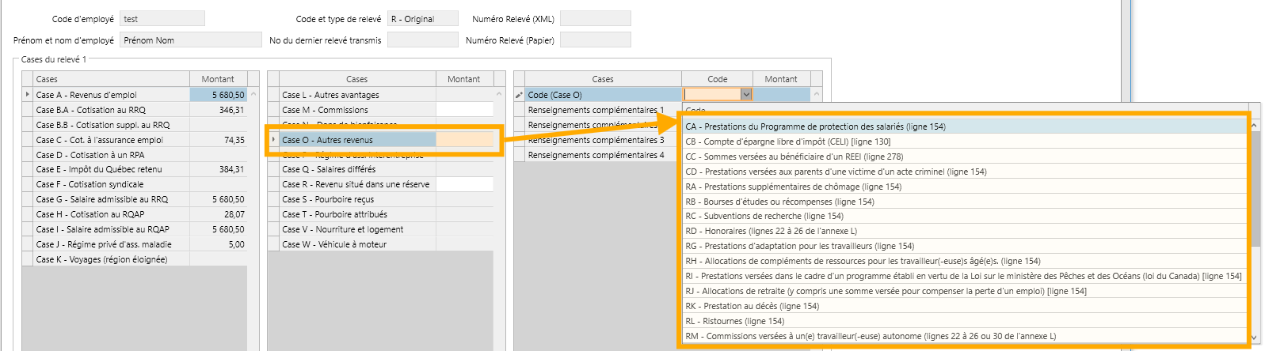The width and height of the screenshot is (1265, 351).
Task: Click the Case O - Autres revenus amount cell
Action: tap(465, 140)
